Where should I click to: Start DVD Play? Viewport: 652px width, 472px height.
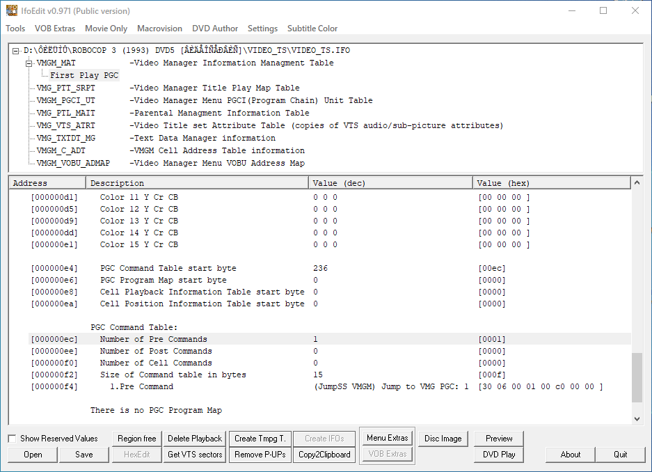499,455
